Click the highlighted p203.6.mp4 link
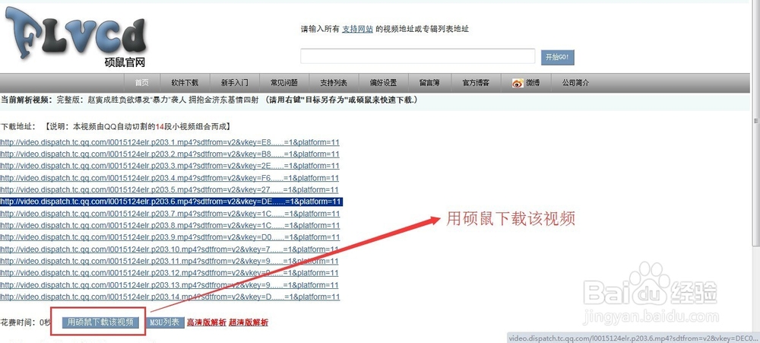 coord(171,202)
